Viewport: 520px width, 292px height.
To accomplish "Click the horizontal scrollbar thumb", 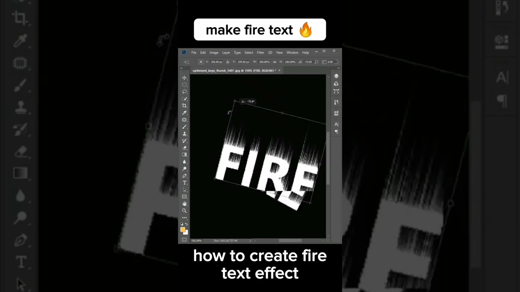I will pyautogui.click(x=290, y=241).
